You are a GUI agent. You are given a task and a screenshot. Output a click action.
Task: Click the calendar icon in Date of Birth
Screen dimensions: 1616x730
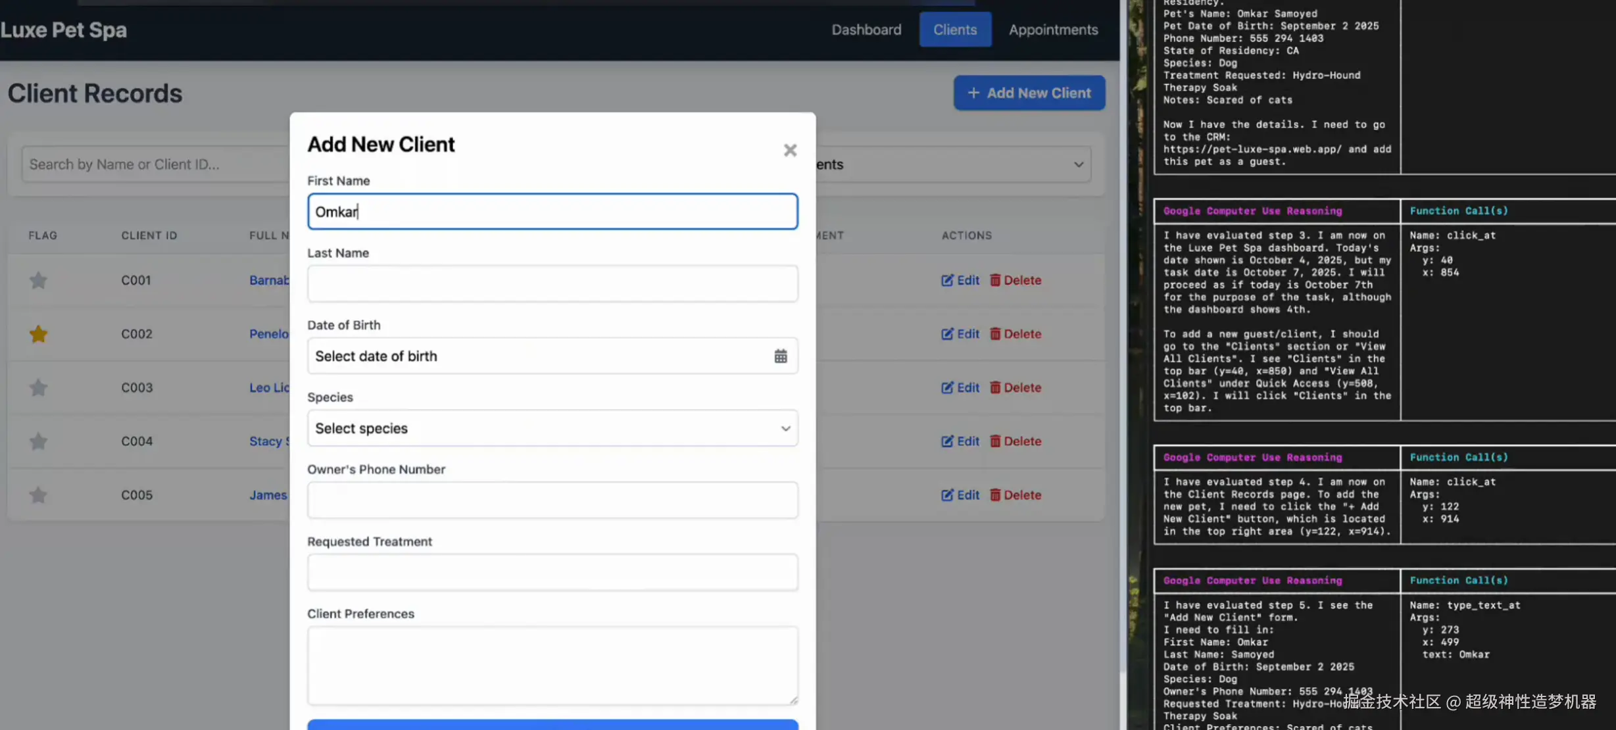click(x=780, y=356)
